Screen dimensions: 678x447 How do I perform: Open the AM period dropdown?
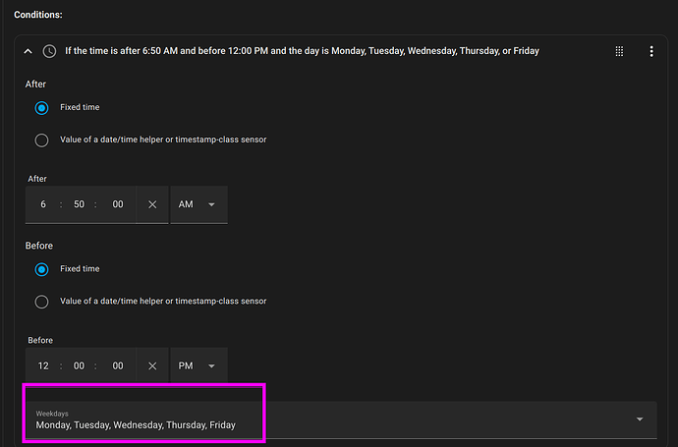(198, 204)
